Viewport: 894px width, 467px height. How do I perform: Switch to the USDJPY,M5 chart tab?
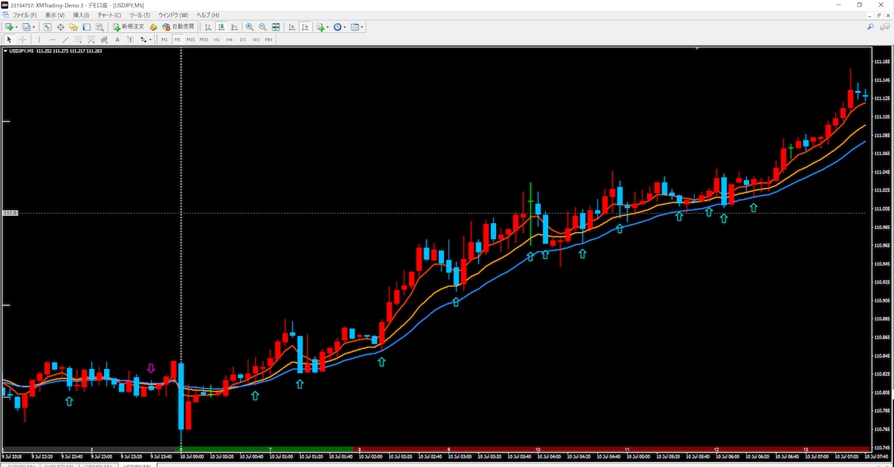138,465
